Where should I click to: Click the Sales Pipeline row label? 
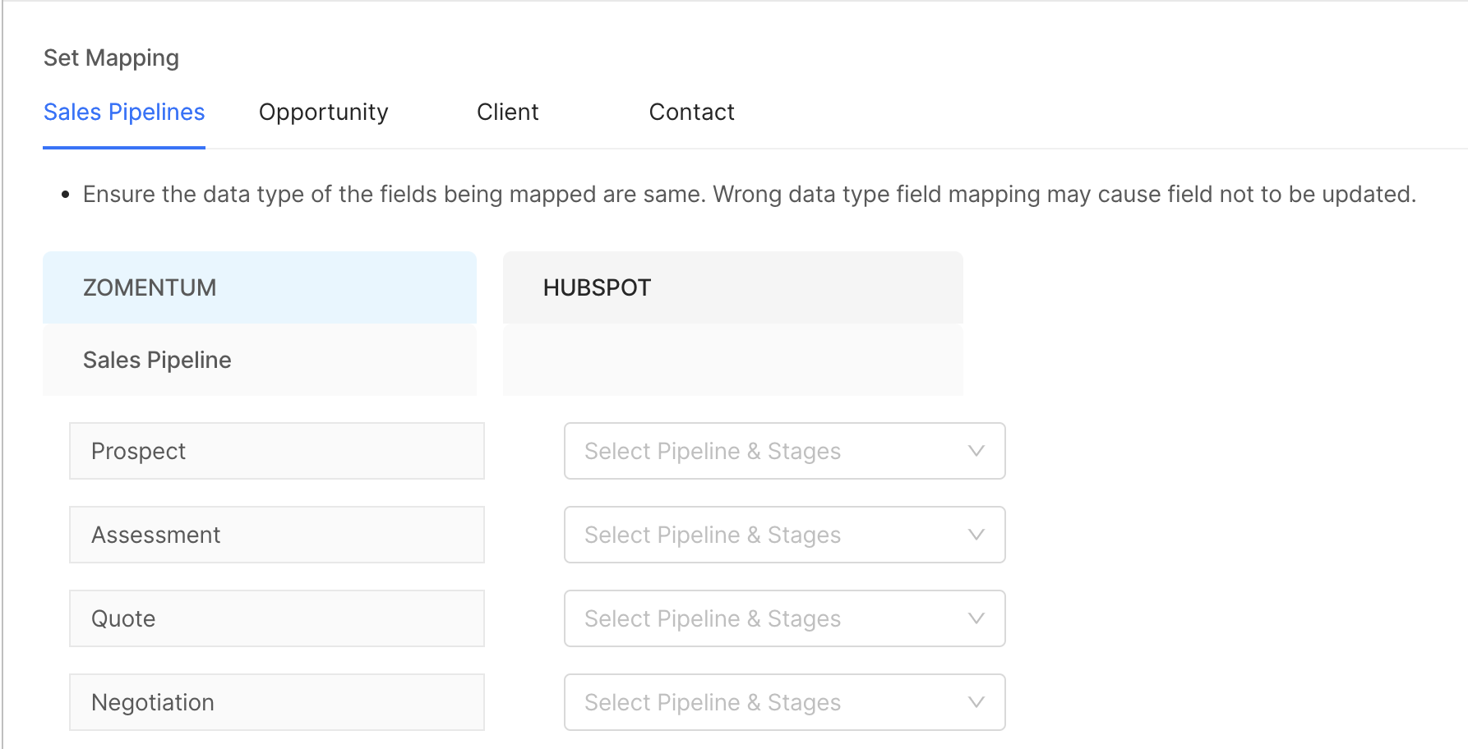click(x=157, y=360)
